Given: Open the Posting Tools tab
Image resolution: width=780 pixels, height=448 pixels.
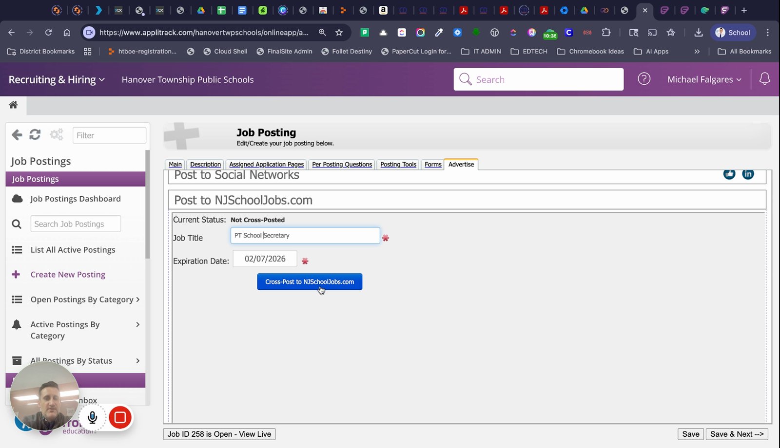Looking at the screenshot, I should [398, 165].
